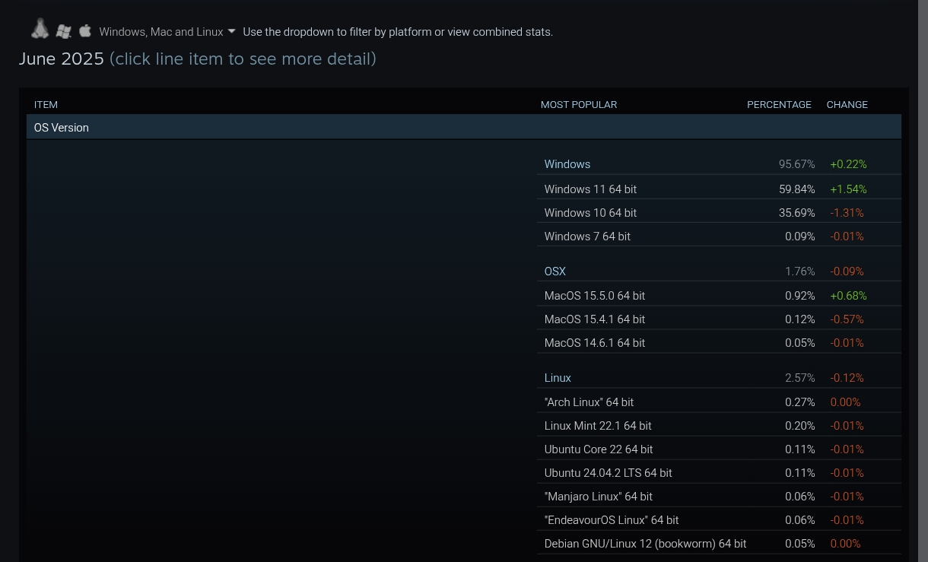Click the PERCENTAGE column header
Screen dimensions: 928x562
pyautogui.click(x=779, y=104)
